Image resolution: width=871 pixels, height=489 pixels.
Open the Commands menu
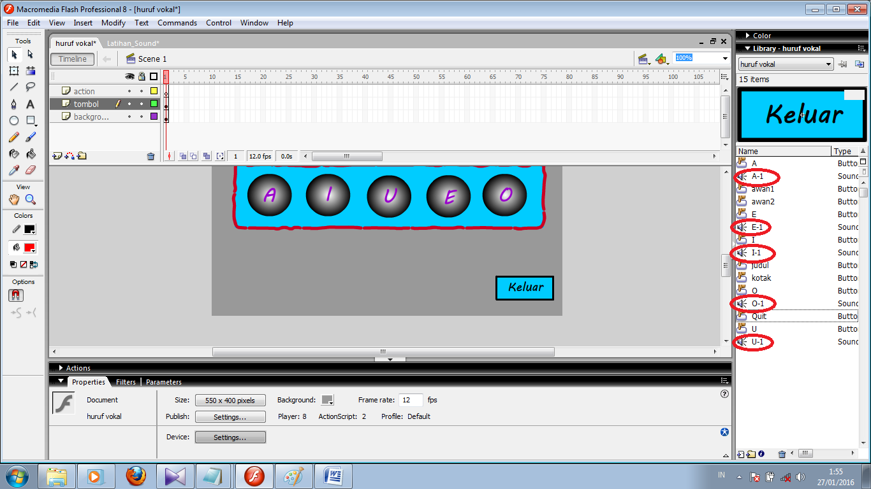[x=177, y=22]
